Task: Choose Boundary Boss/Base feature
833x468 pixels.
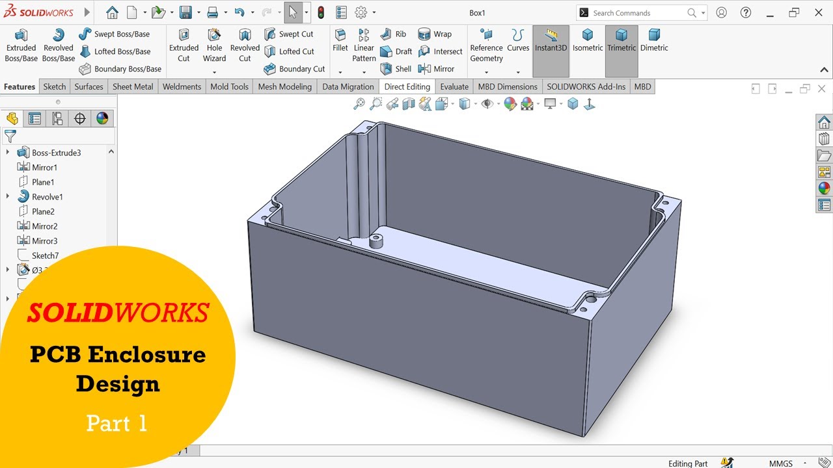Action: [120, 69]
